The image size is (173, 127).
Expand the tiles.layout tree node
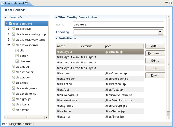[9, 29]
